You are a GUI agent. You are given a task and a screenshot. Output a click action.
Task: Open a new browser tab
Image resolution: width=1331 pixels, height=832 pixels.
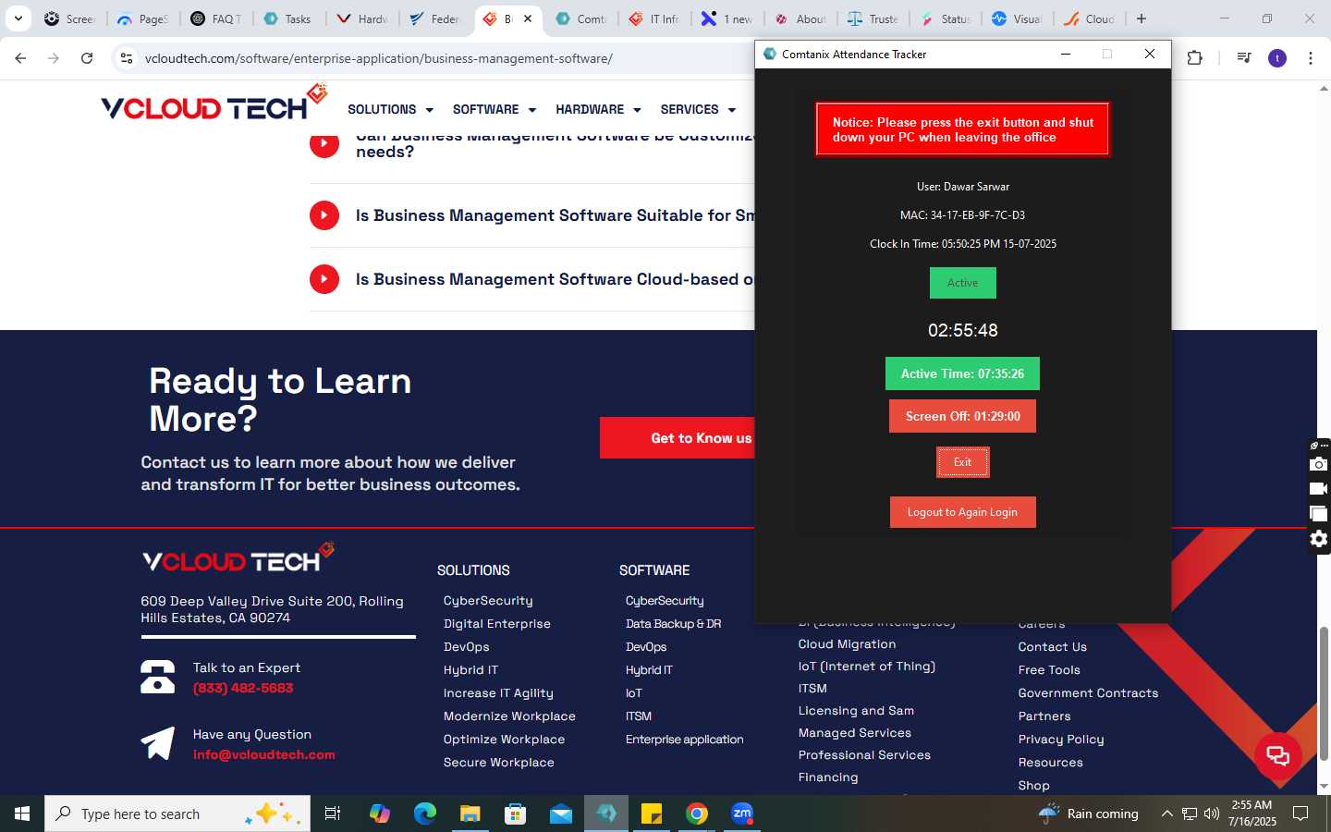point(1142,18)
